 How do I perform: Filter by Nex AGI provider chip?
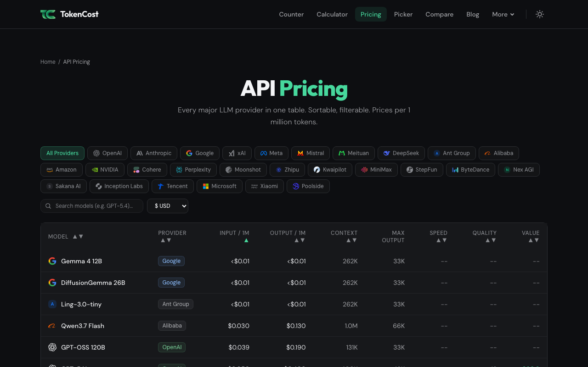519,170
